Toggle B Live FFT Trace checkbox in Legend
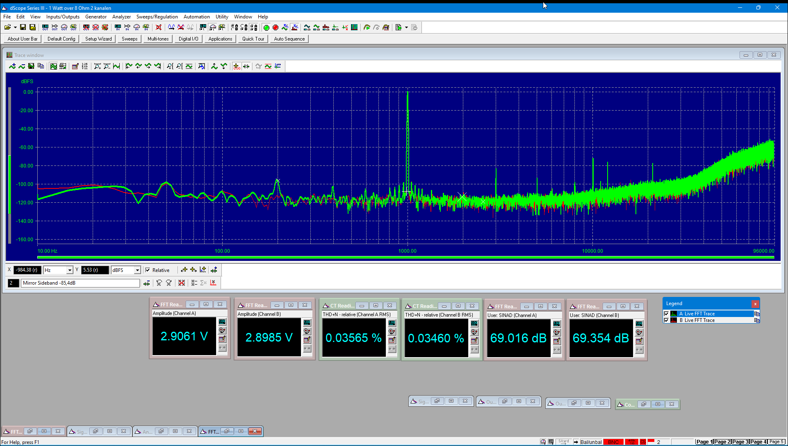The image size is (788, 446). coord(666,320)
